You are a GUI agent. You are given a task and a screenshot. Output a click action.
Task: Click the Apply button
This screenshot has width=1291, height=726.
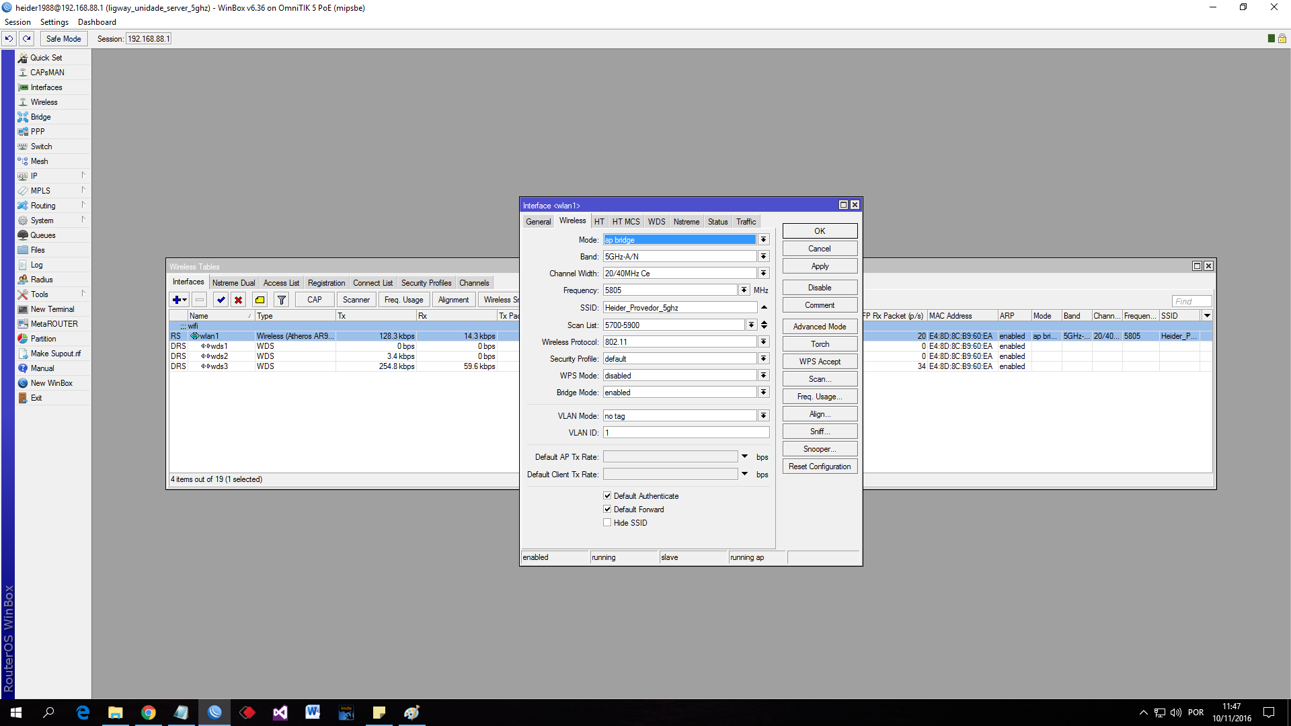[x=820, y=266]
